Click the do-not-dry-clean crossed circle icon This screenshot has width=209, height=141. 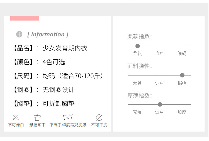[99, 117]
